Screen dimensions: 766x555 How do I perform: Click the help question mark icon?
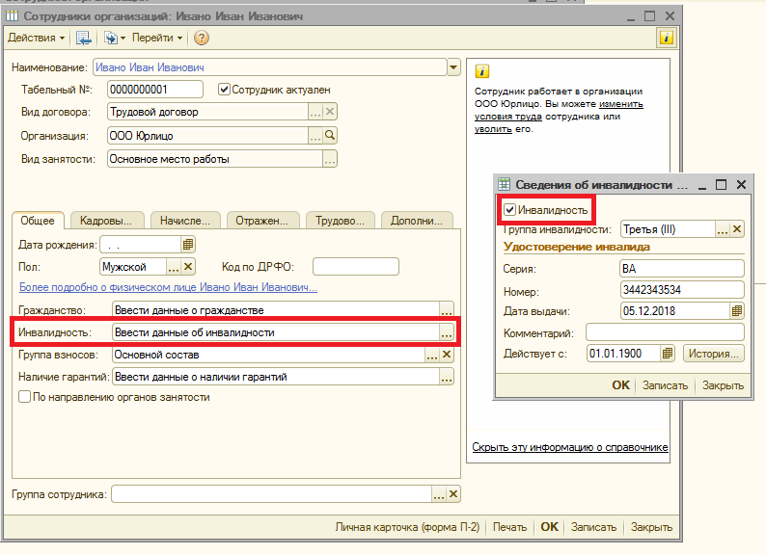coord(202,38)
